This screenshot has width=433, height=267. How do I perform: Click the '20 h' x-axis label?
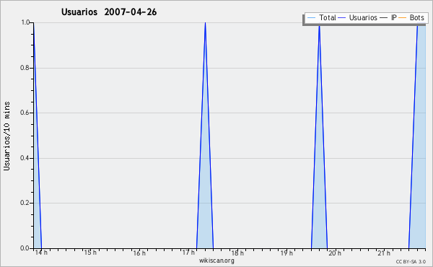pyautogui.click(x=335, y=253)
